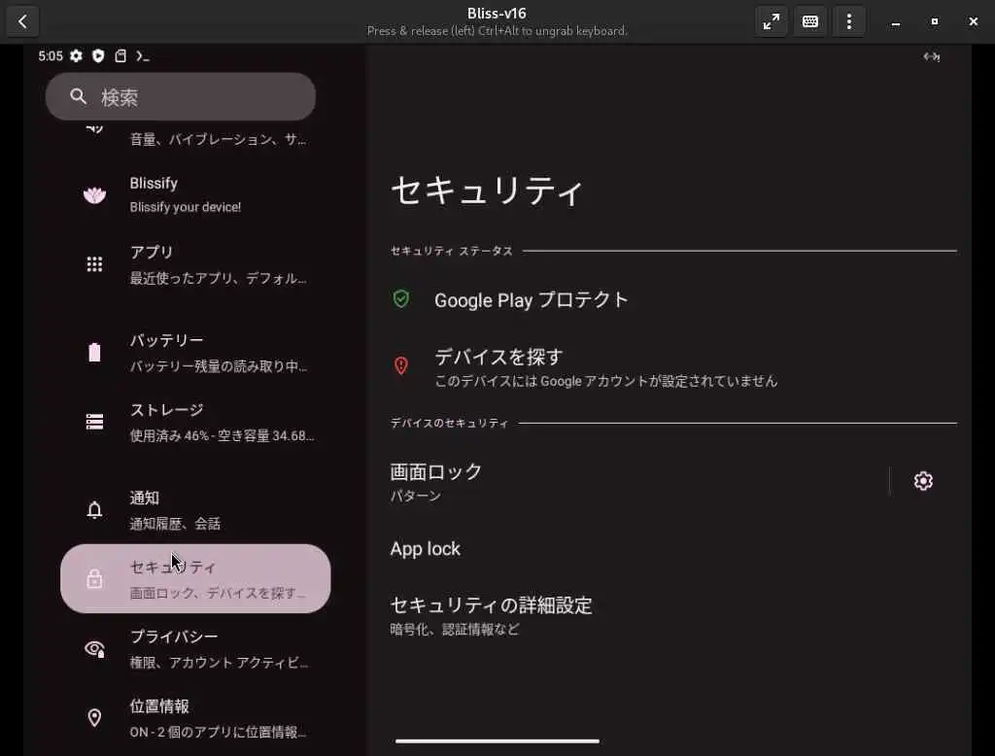Focus the 検索 search field

(181, 96)
